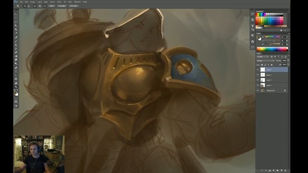This screenshot has height=173, width=308.
Task: Click the Fill value field
Action: 284,64
